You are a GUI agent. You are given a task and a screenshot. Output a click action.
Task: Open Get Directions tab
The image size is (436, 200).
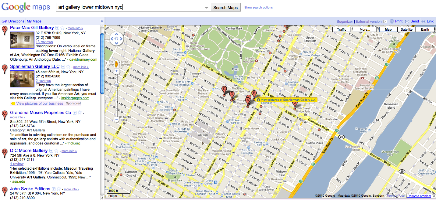pyautogui.click(x=13, y=21)
